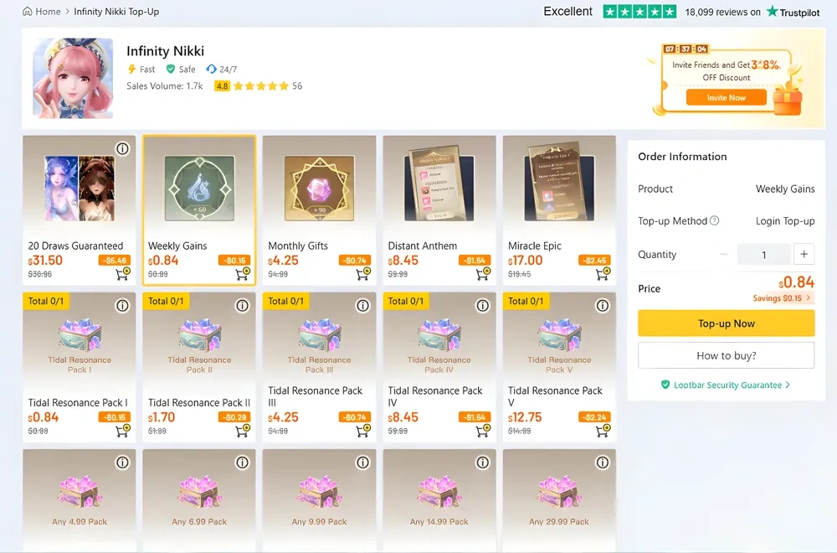Add 20 Draws Guaranteed to cart
Image resolution: width=837 pixels, height=553 pixels.
pos(123,274)
